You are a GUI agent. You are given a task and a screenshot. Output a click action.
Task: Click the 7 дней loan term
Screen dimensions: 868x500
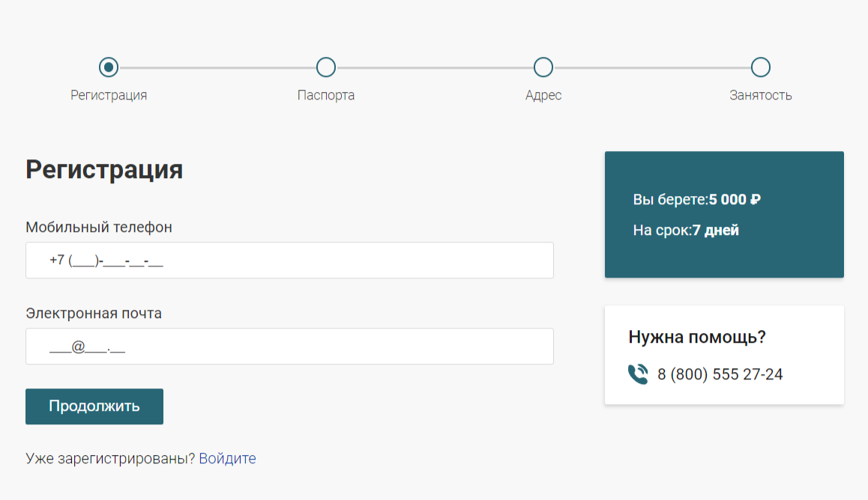point(716,231)
